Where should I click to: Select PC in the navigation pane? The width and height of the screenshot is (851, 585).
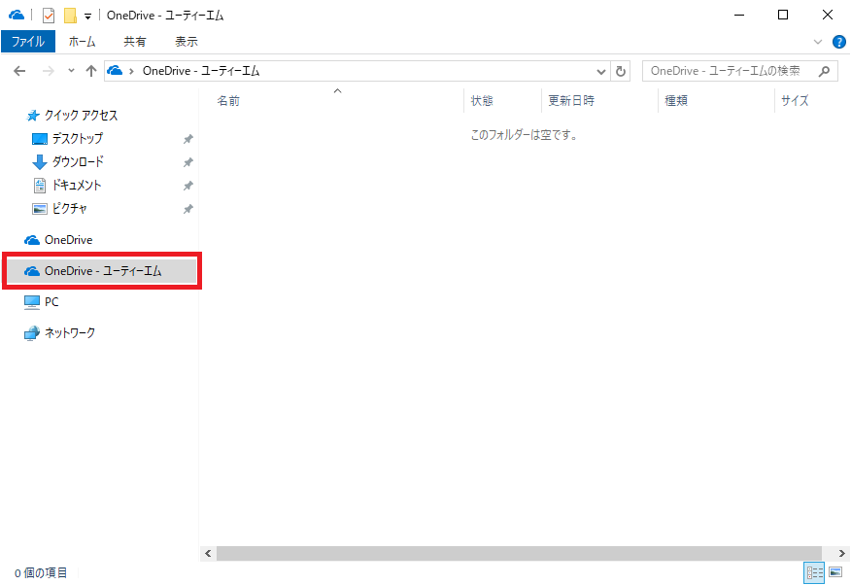51,301
